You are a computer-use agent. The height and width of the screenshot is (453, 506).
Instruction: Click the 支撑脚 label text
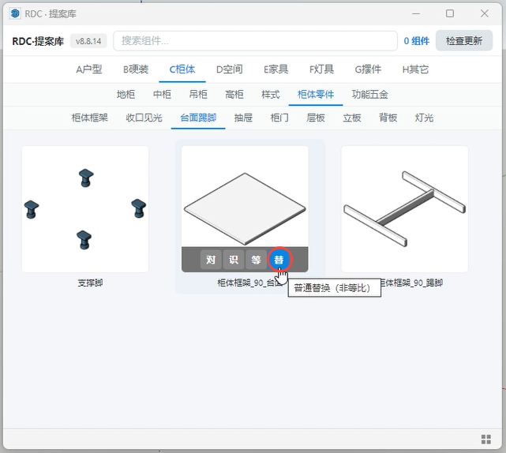tap(90, 283)
